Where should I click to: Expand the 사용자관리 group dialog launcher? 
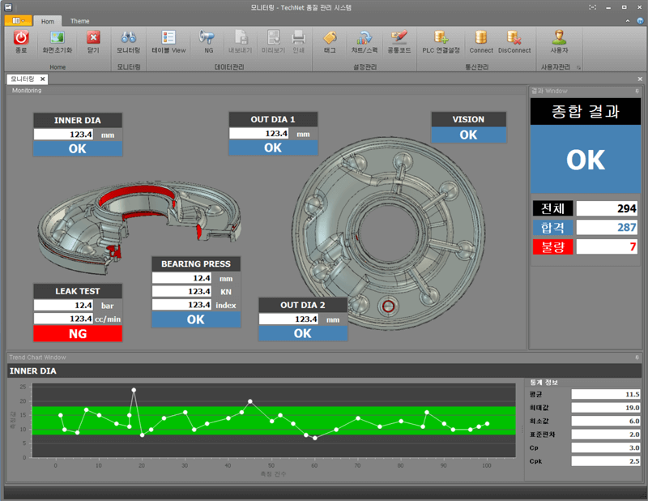[x=578, y=67]
